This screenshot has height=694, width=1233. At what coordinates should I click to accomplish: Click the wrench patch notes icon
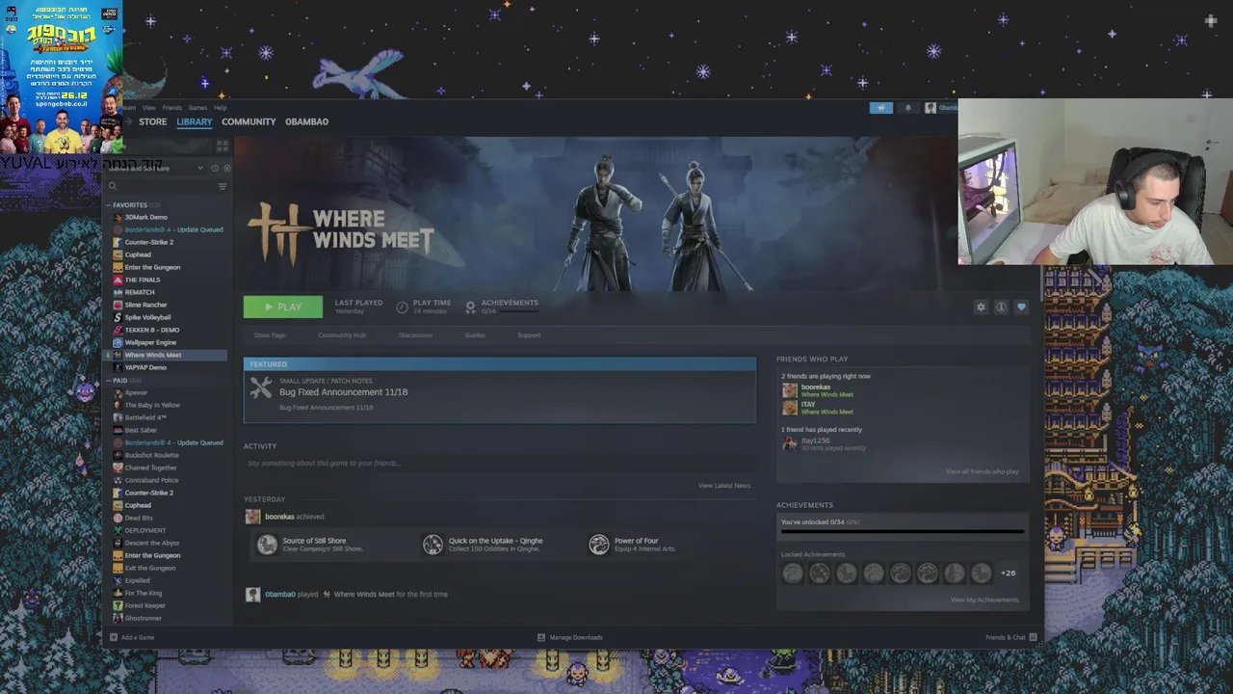(261, 387)
